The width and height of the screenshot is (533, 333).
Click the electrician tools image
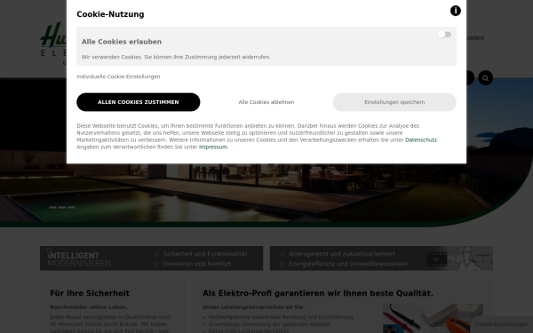pyautogui.click(x=433, y=319)
